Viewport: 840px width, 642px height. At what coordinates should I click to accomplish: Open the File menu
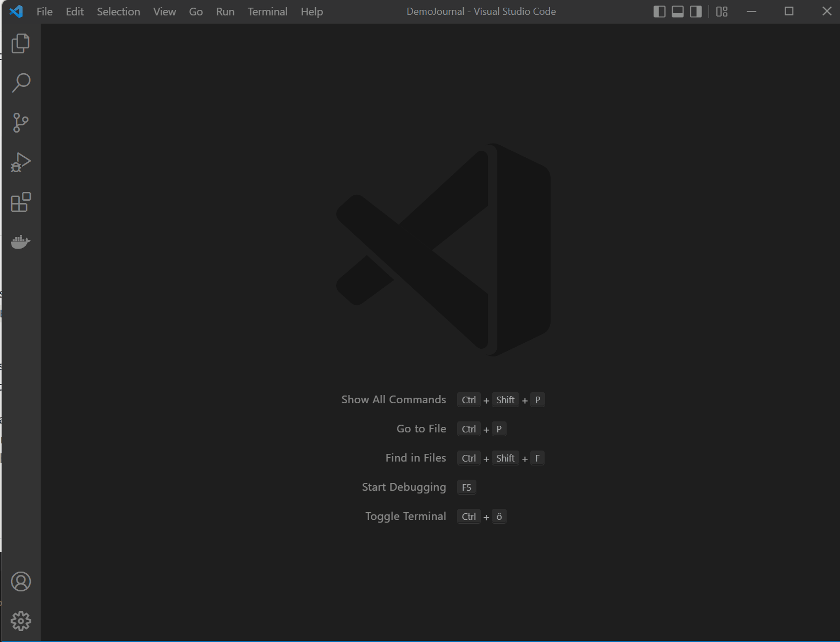pyautogui.click(x=45, y=12)
